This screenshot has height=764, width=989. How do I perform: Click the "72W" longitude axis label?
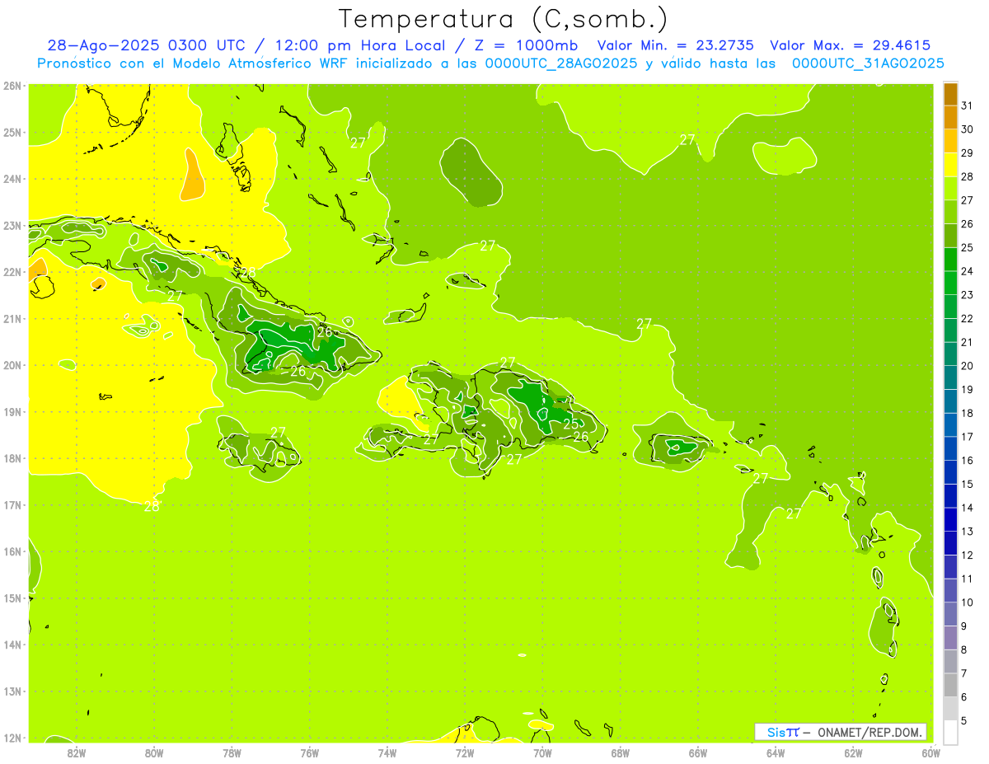465,752
